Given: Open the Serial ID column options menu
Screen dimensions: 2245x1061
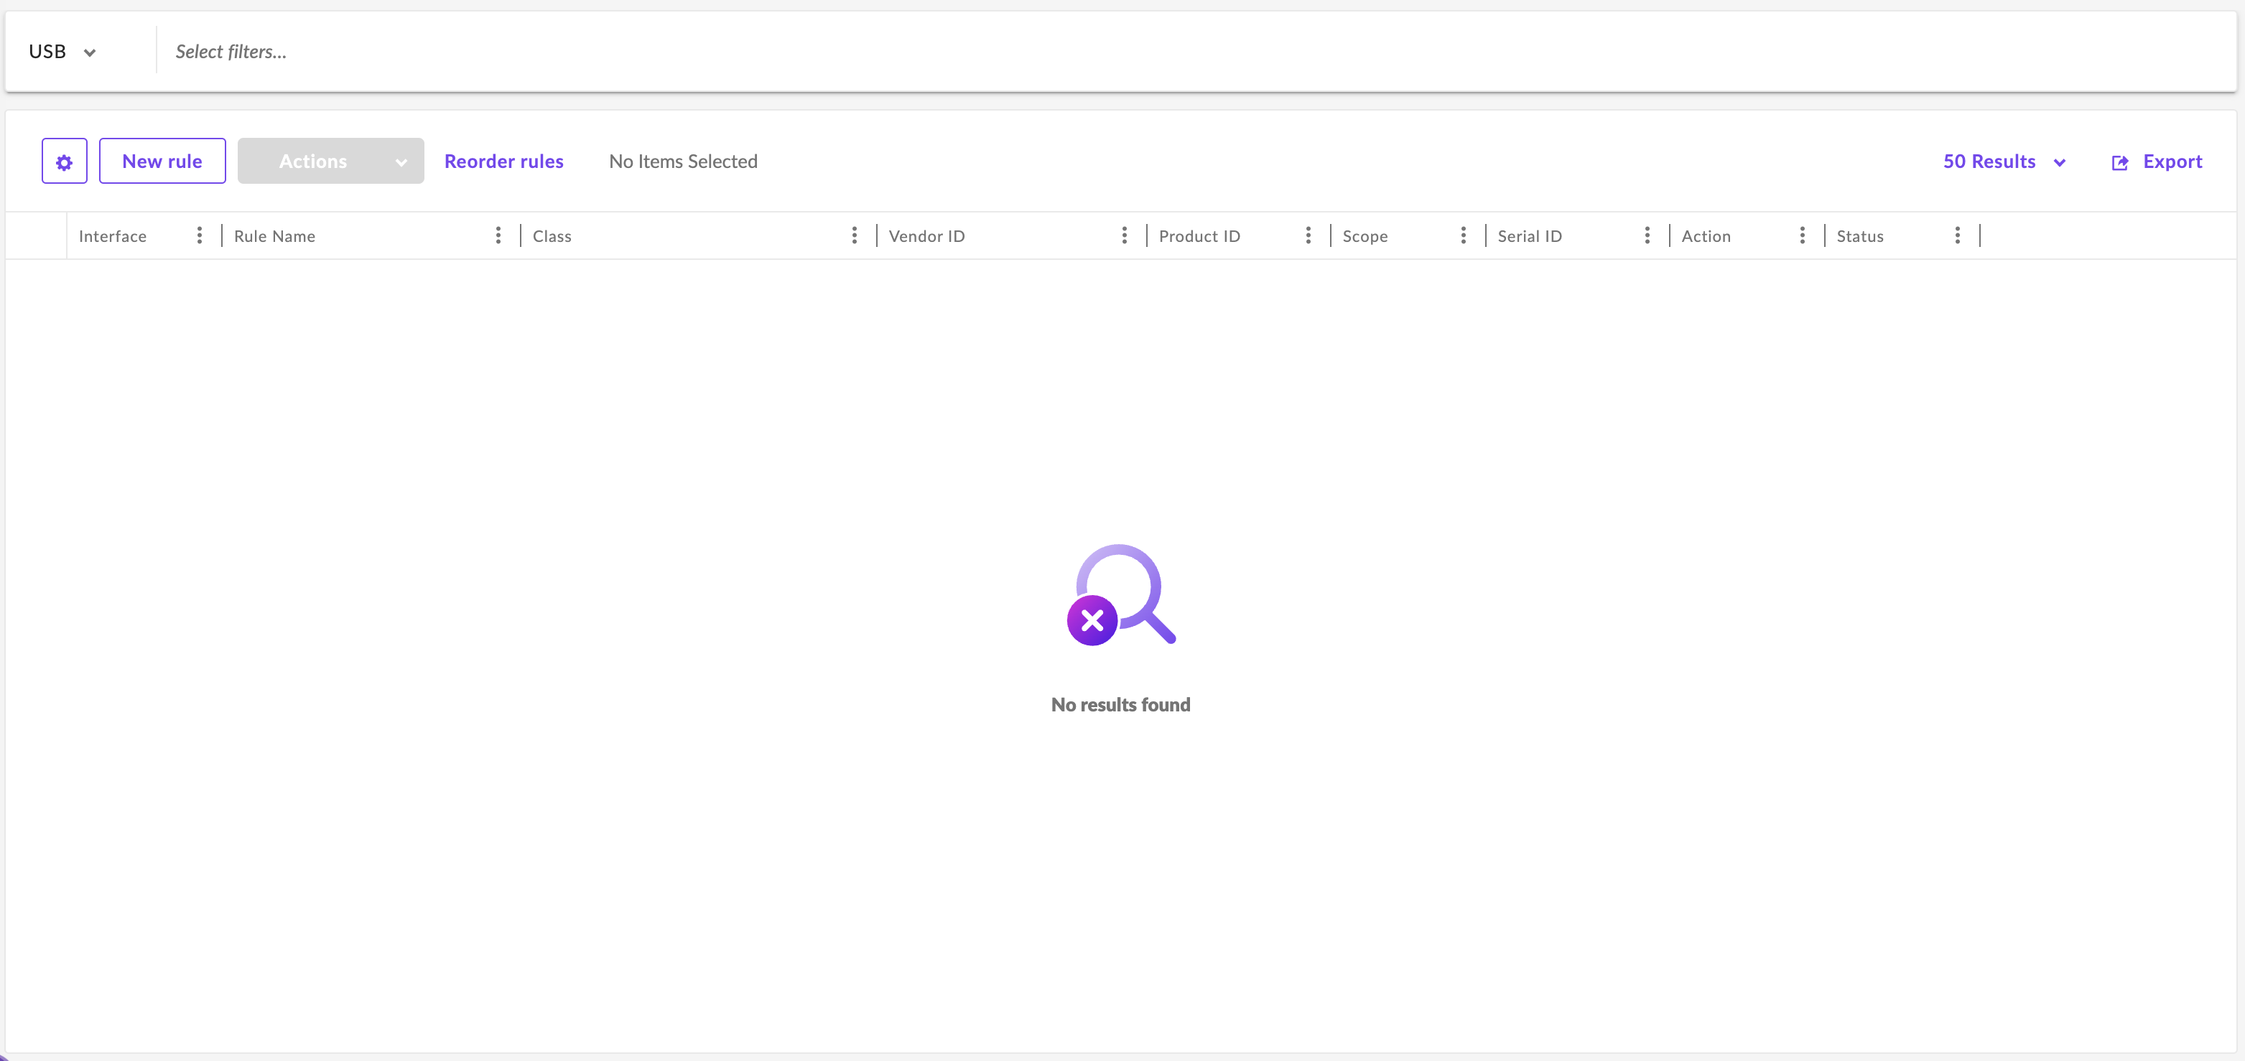Looking at the screenshot, I should click(1647, 235).
